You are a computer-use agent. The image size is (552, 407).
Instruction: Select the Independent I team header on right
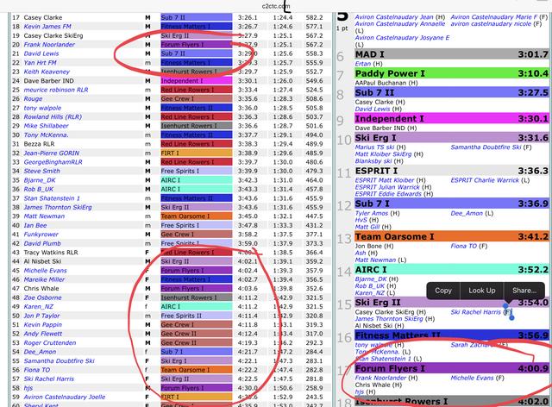coord(452,119)
